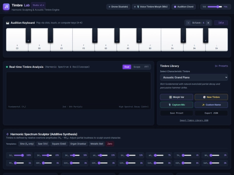This screenshot has height=175, width=234.
Task: Click the '14 Presets' count text
Action: (221, 66)
